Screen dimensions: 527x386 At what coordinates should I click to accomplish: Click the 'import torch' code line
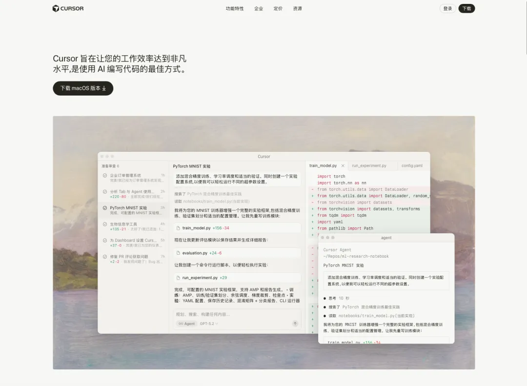click(x=331, y=176)
